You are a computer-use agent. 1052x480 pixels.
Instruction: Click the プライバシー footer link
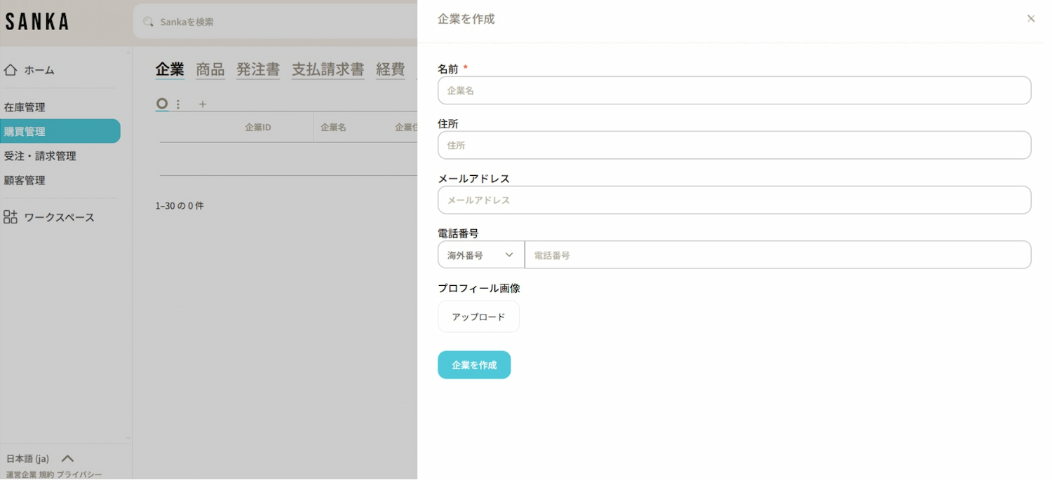coord(79,475)
